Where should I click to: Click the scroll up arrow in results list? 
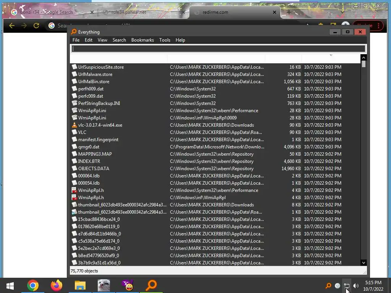pos(364,58)
